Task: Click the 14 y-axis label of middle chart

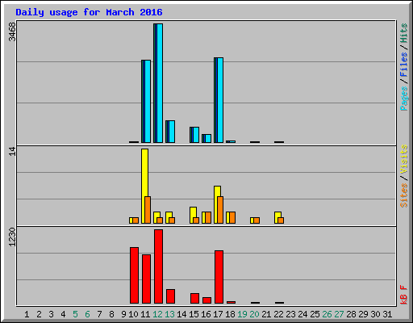Action: [12, 152]
